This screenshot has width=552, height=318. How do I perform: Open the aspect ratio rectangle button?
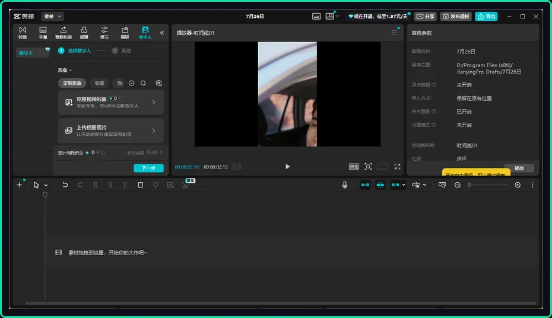(x=382, y=166)
